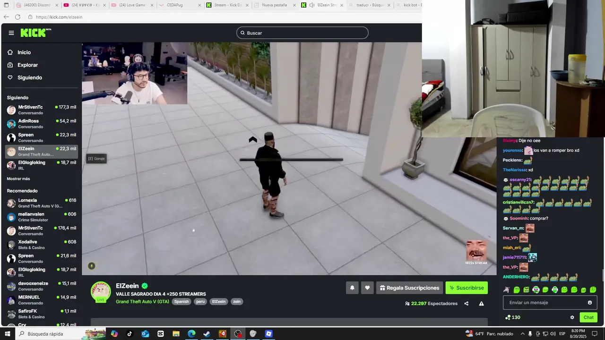Switch to the Love Game tab

132,5
